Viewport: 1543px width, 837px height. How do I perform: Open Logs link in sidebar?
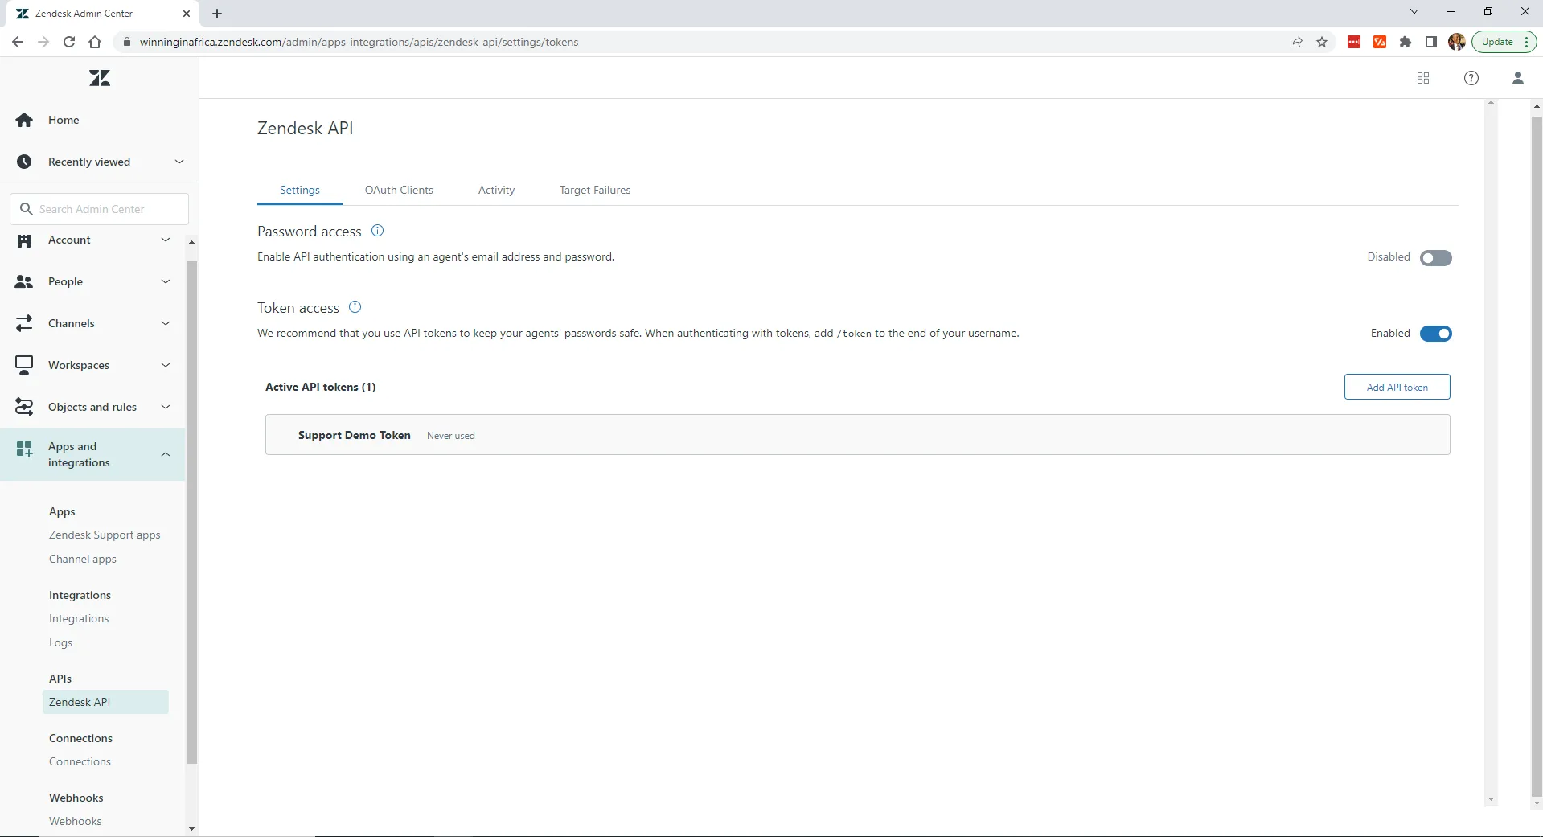pyautogui.click(x=60, y=642)
